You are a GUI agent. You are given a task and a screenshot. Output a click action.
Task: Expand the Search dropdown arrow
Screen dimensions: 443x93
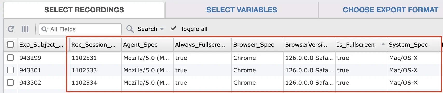point(162,29)
